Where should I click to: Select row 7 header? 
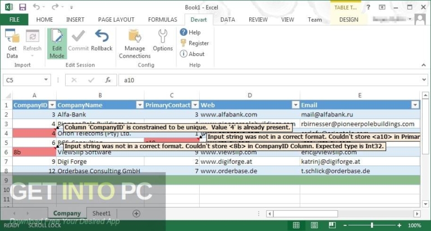click(x=6, y=162)
